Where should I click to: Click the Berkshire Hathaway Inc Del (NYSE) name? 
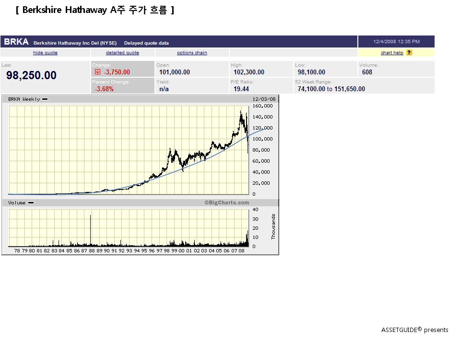coord(75,43)
